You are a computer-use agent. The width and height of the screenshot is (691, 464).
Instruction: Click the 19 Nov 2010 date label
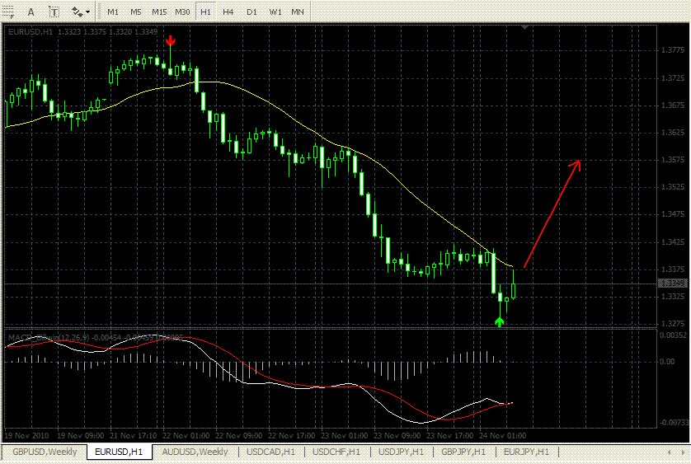point(26,436)
